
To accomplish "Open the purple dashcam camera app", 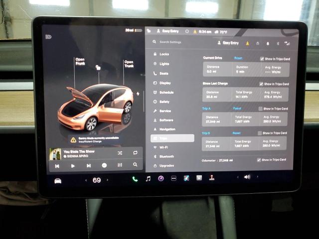I will 161,179.
